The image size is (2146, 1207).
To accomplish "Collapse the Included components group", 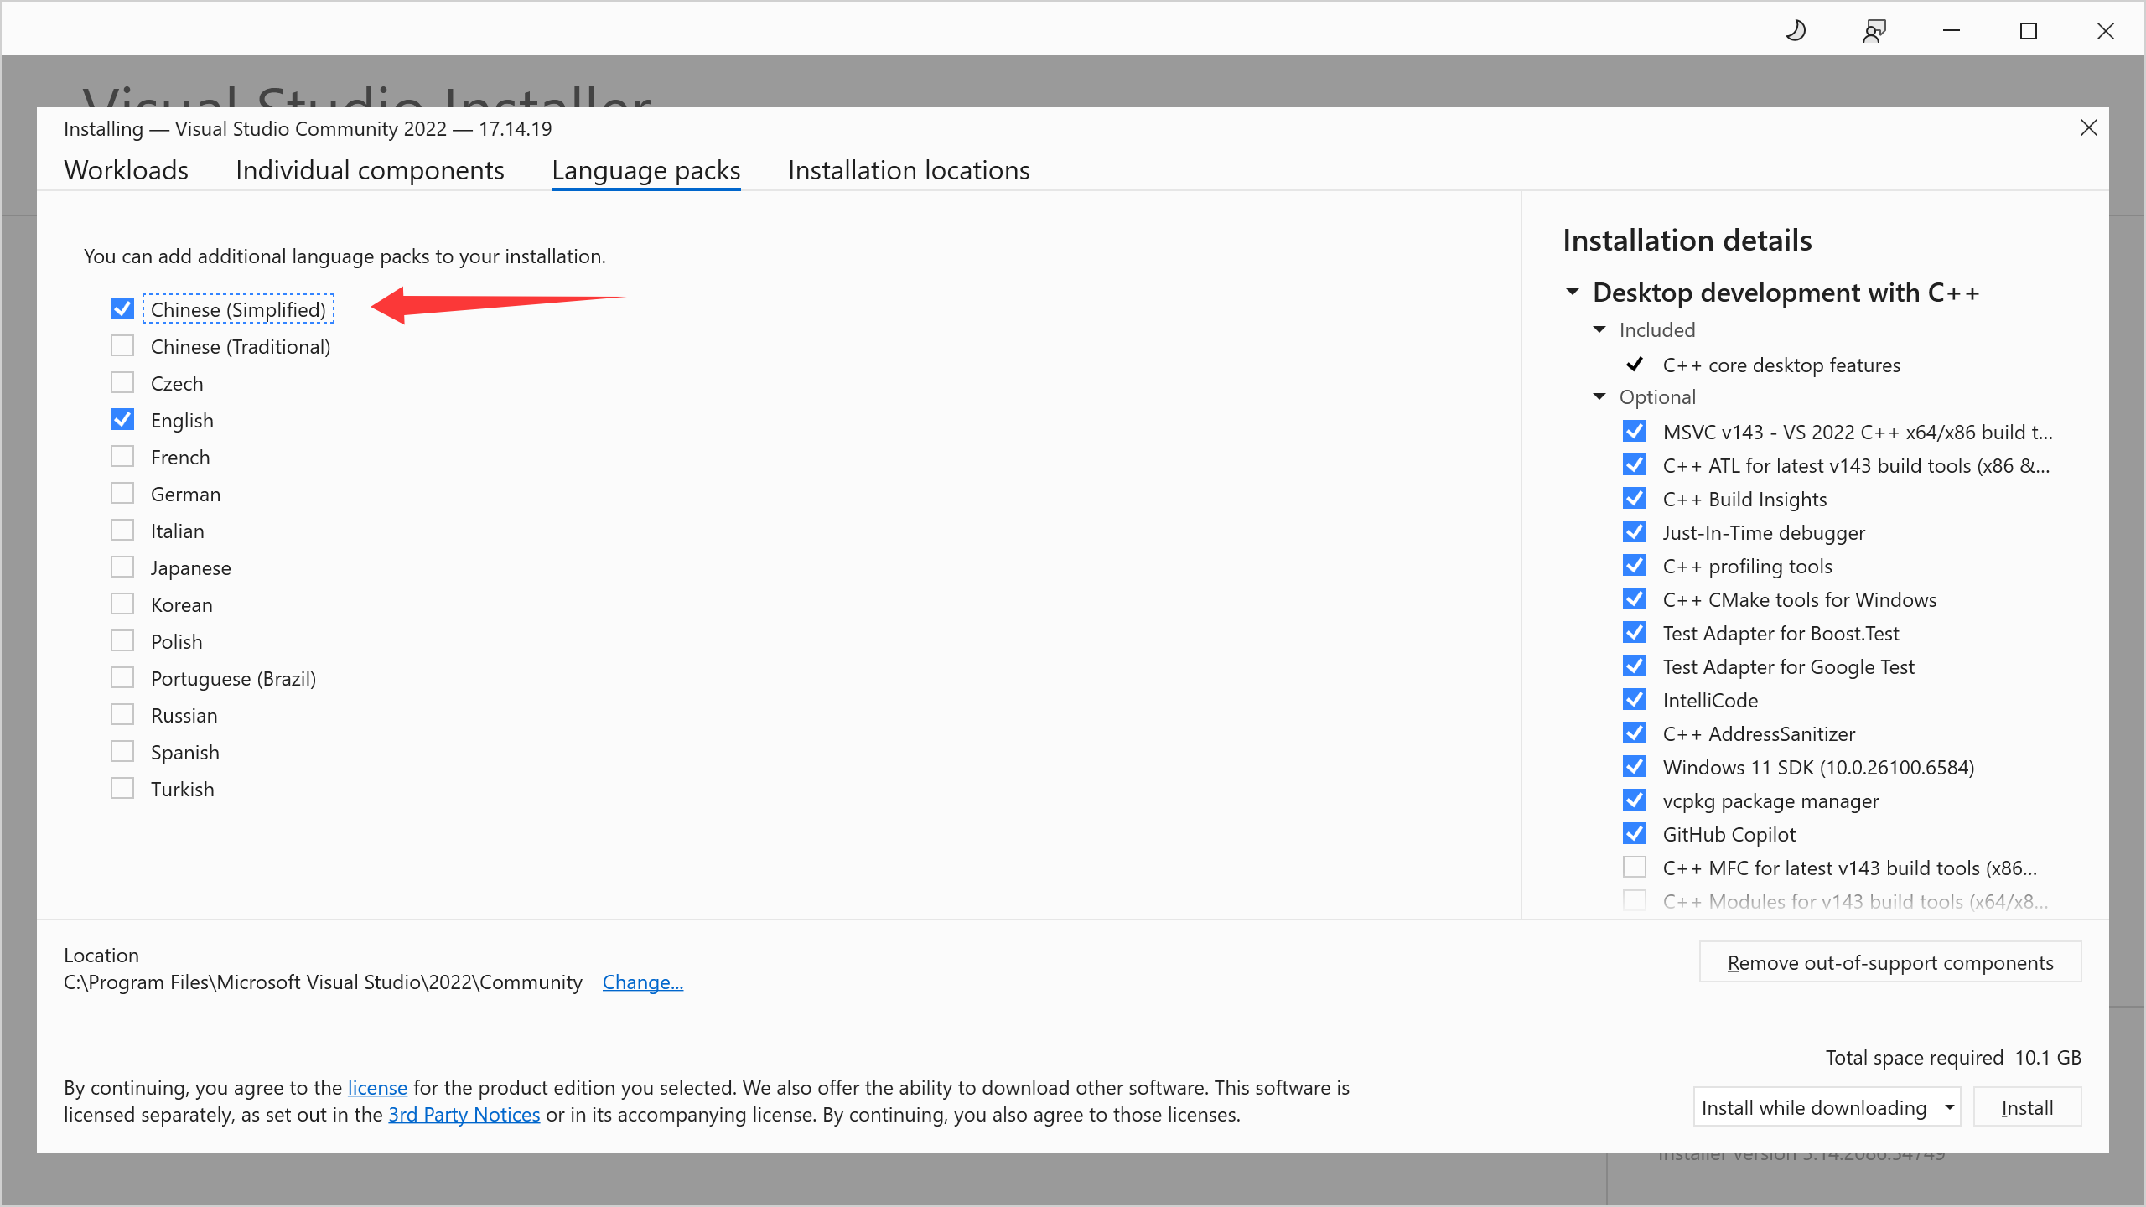I will (1599, 329).
